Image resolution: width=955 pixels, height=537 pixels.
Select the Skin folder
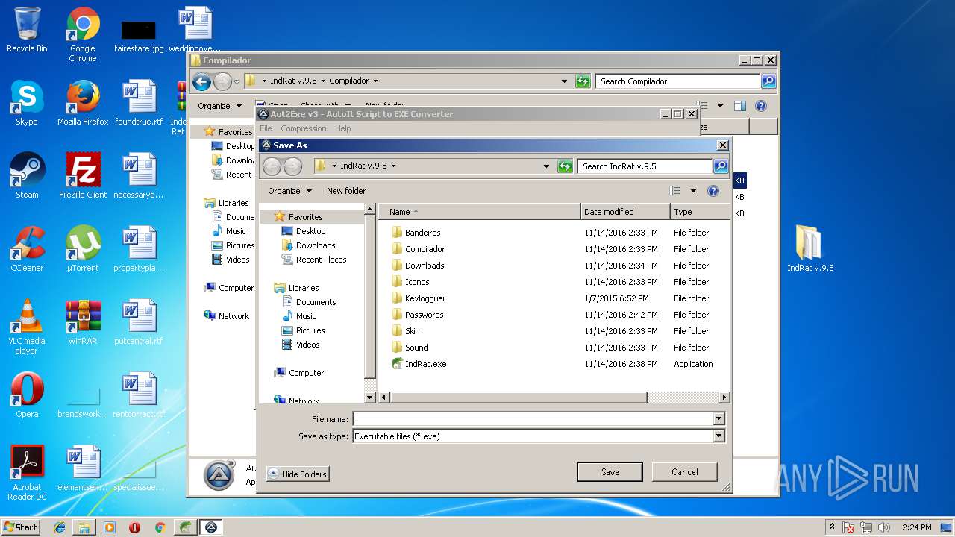click(412, 331)
